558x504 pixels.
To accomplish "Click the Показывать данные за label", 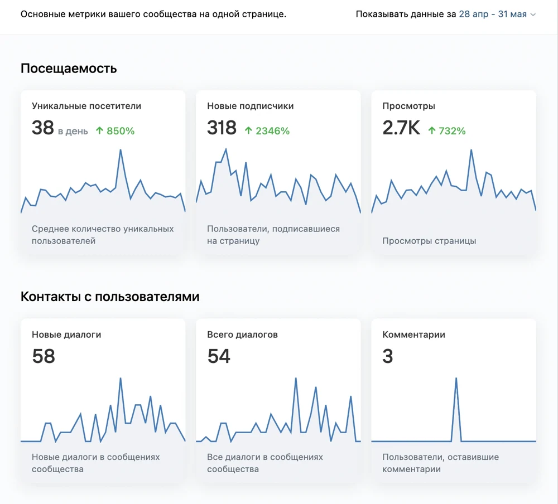I will (x=406, y=14).
